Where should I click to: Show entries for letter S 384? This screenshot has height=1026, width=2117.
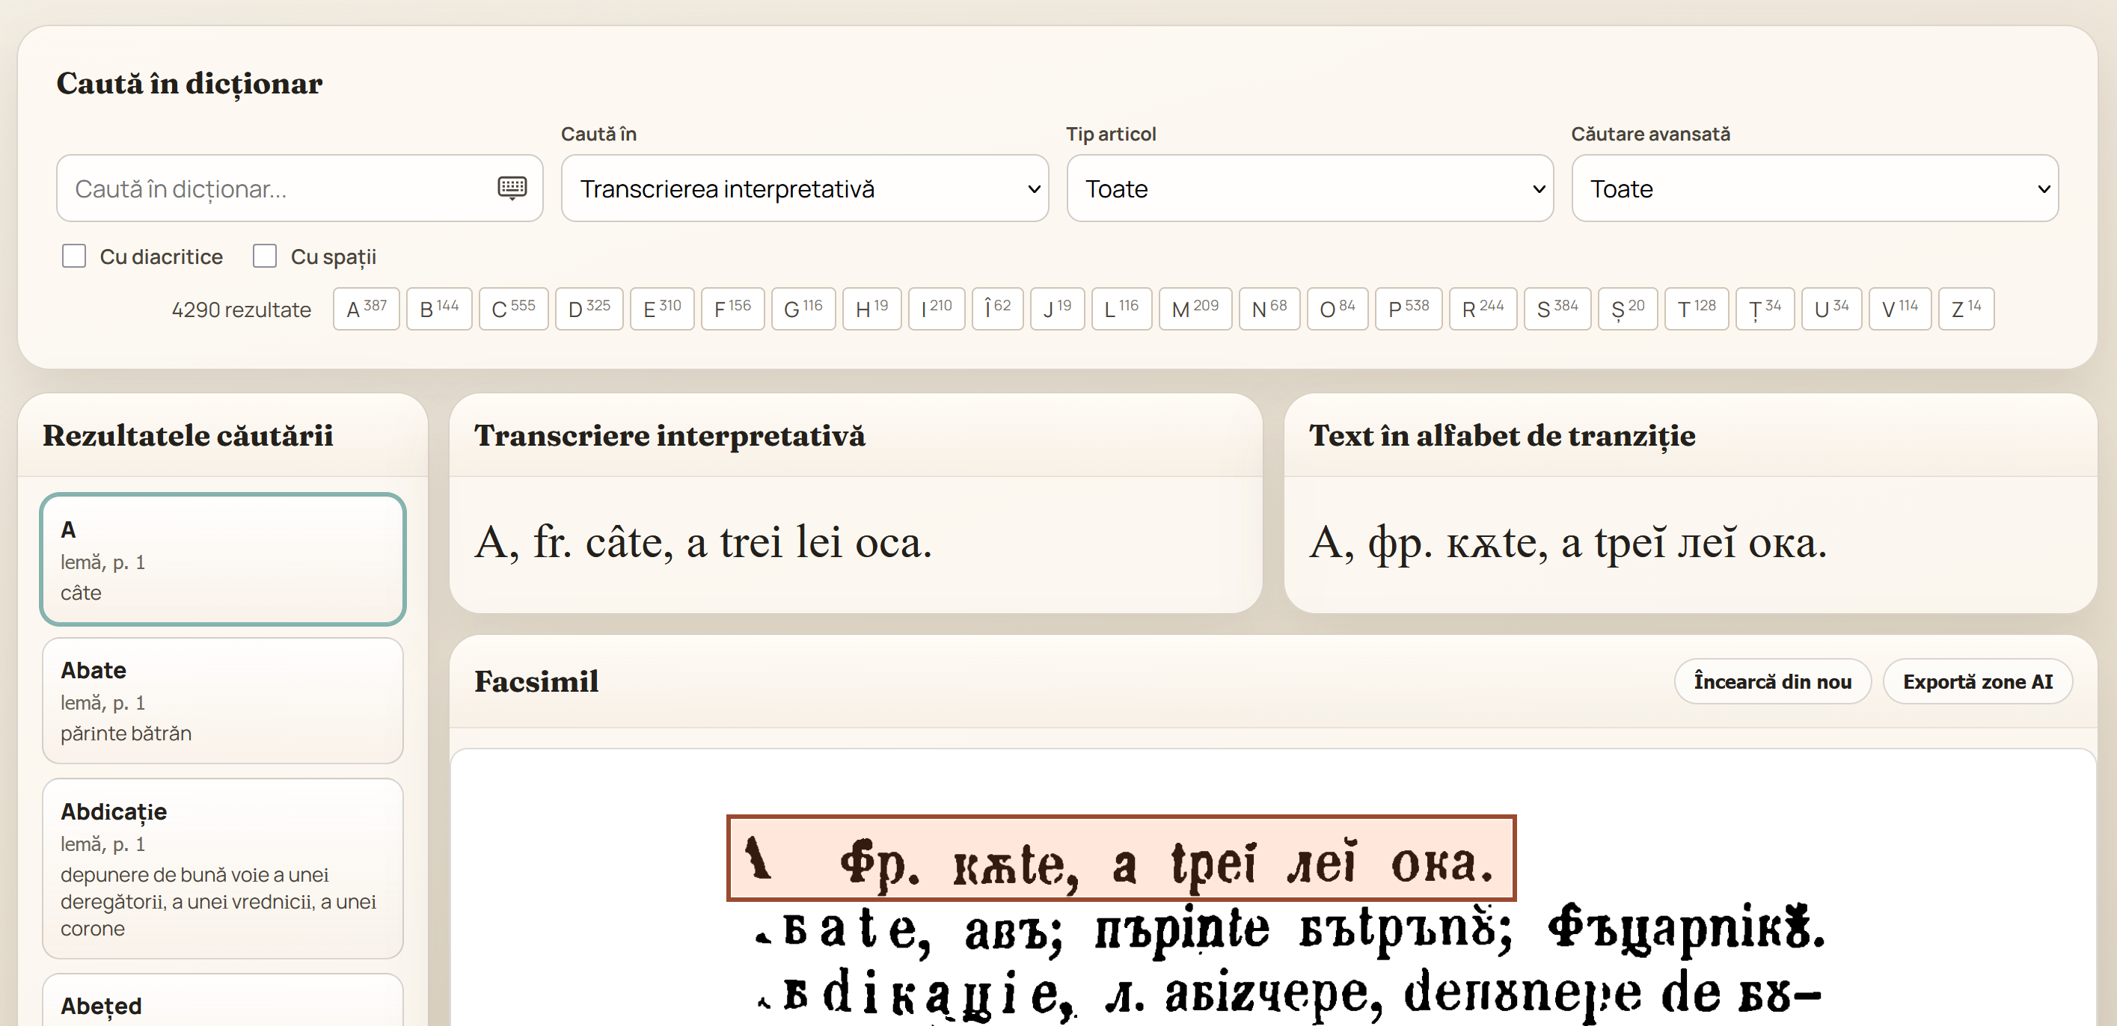(x=1558, y=309)
